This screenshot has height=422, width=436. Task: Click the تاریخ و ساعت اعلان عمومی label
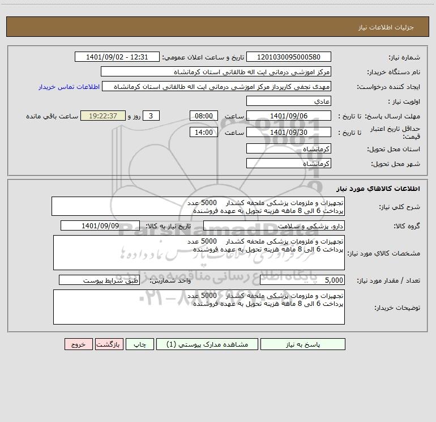click(203, 57)
